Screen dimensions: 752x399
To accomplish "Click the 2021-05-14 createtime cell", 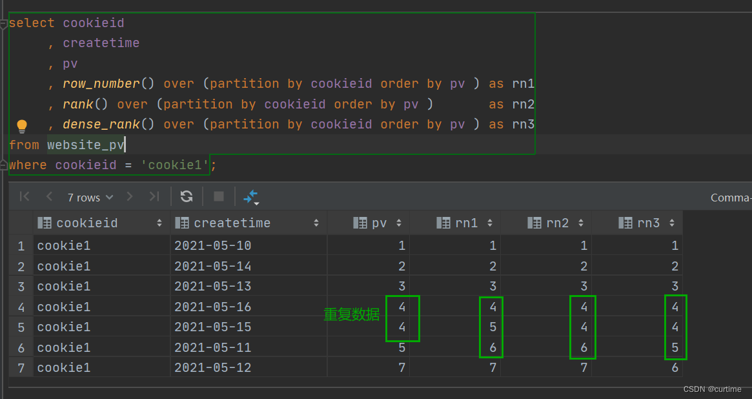I will 249,266.
